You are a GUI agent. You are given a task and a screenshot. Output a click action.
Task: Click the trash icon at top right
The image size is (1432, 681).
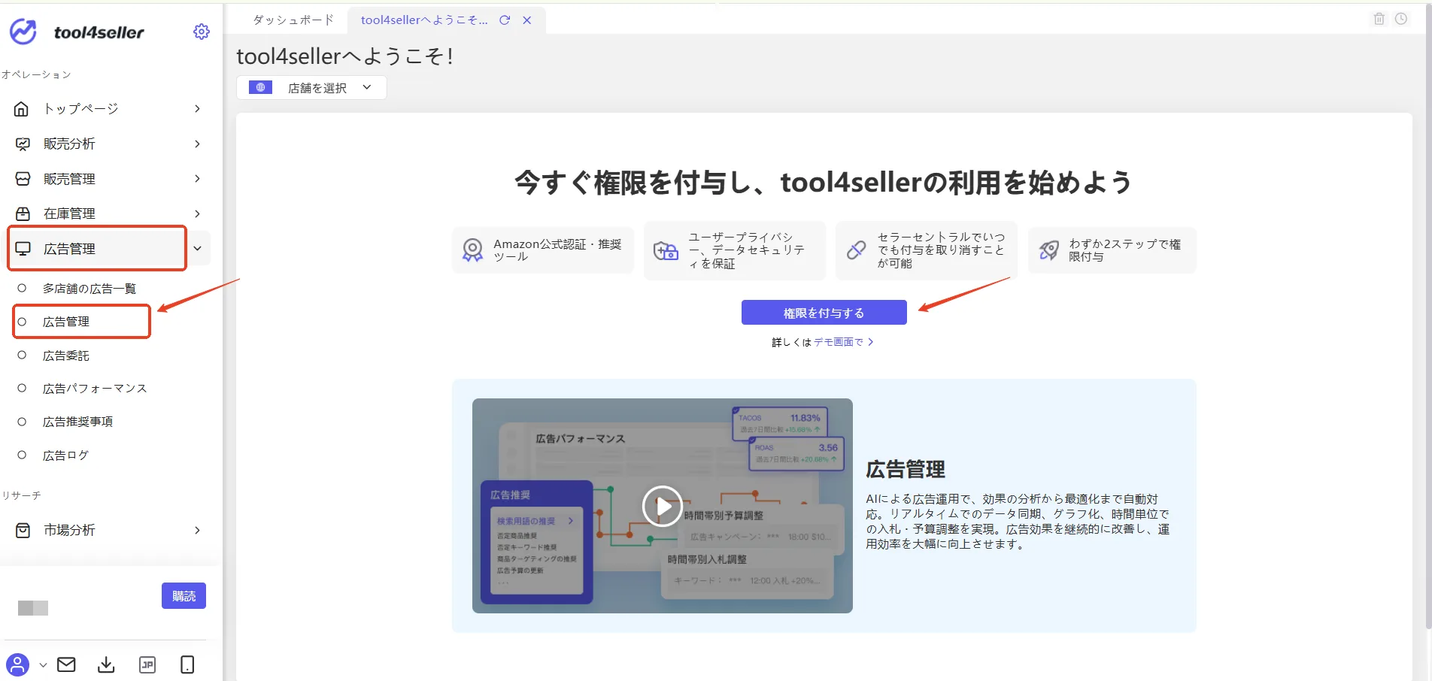click(x=1379, y=19)
